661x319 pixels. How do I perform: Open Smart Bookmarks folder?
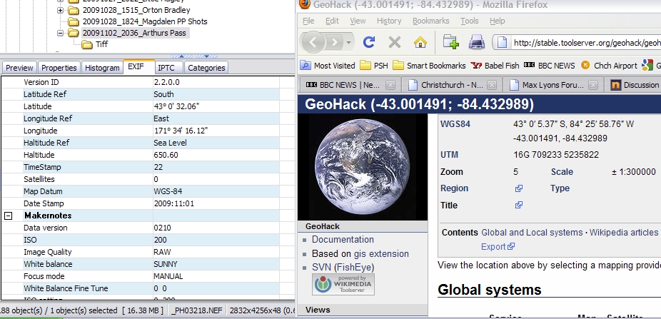(429, 66)
